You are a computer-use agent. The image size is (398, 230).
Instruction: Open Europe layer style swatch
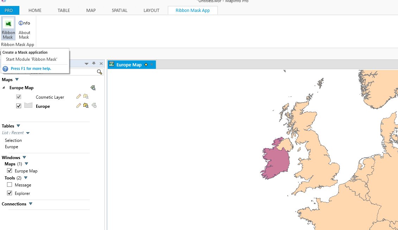click(x=28, y=105)
